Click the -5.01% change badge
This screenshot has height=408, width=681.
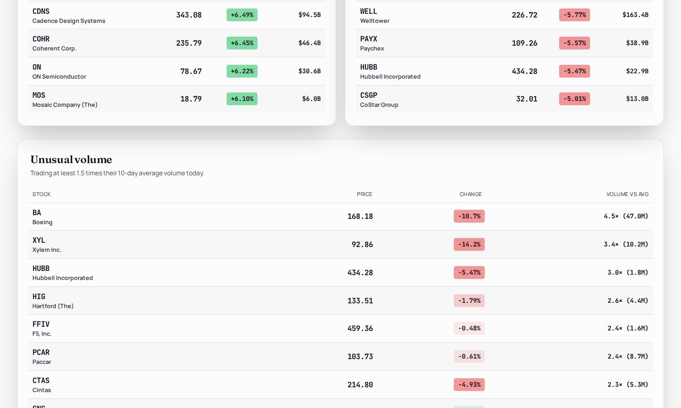575,99
